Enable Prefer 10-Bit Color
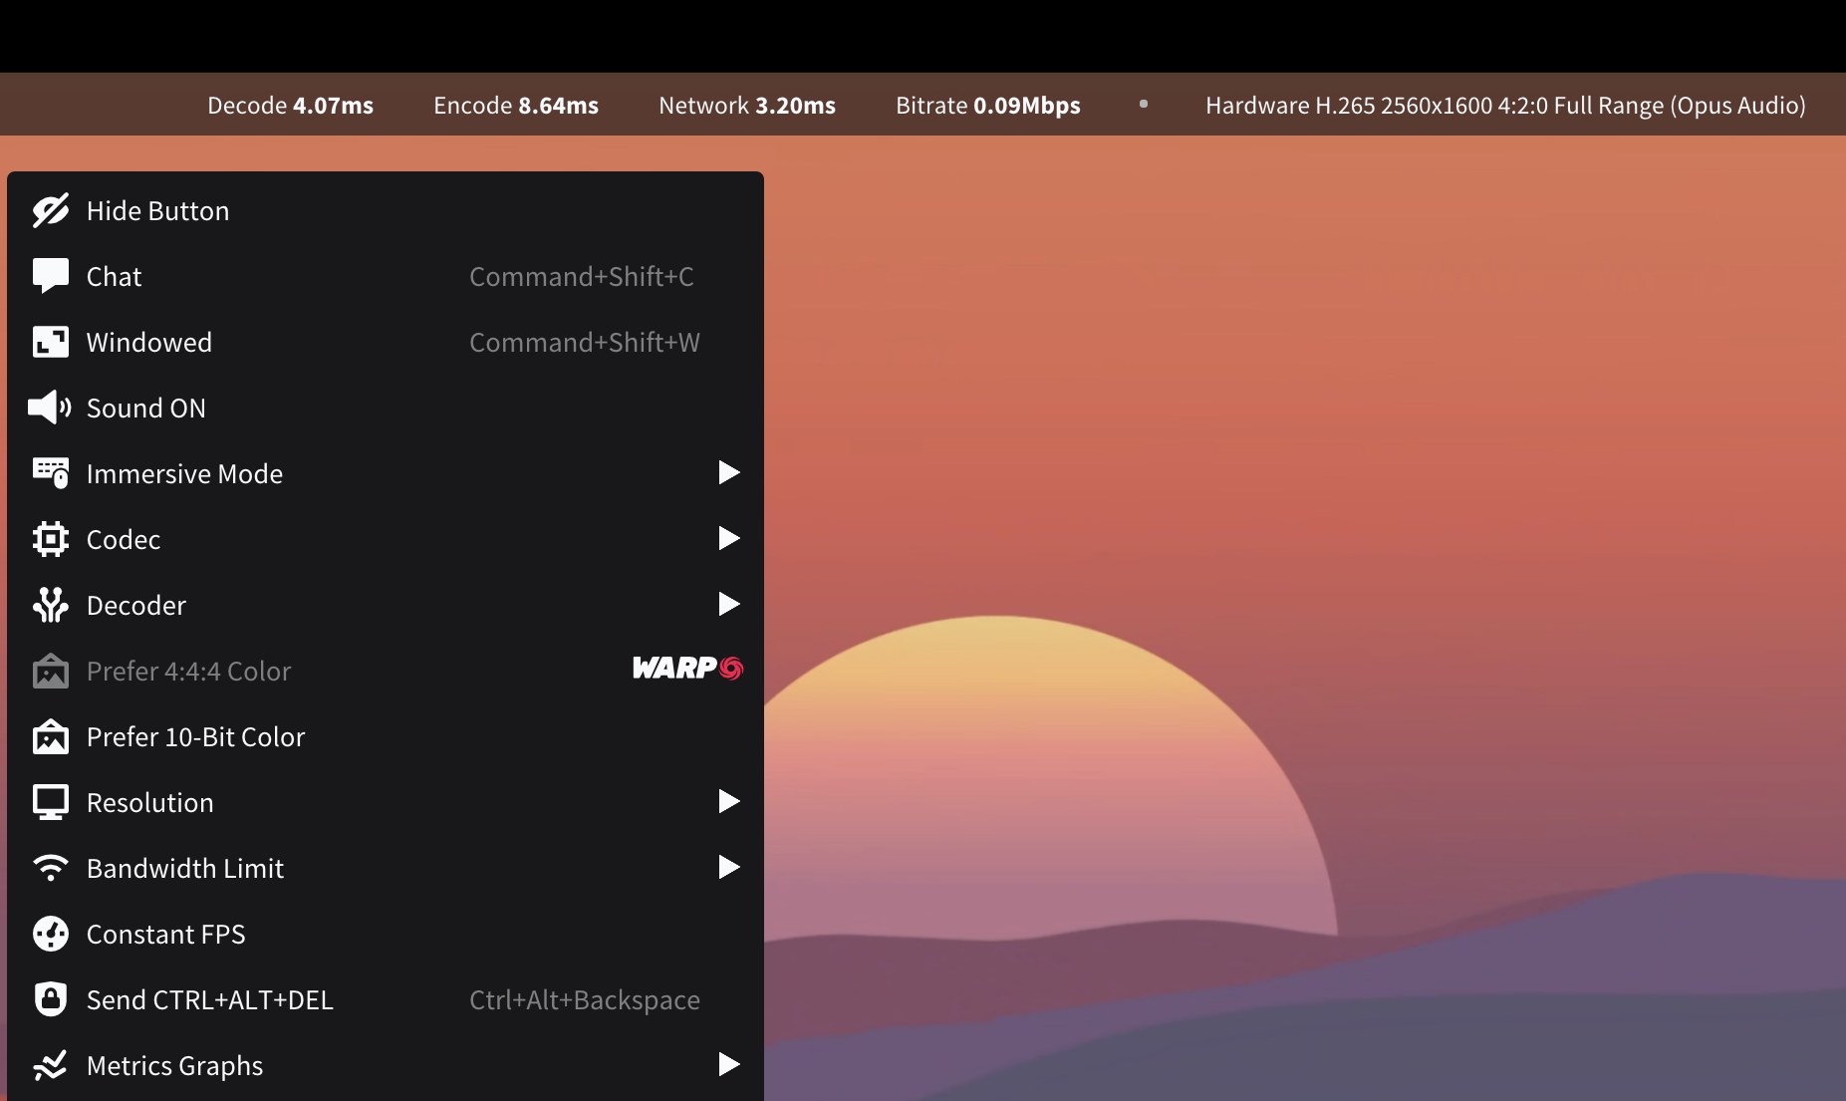This screenshot has height=1101, width=1846. [x=196, y=736]
